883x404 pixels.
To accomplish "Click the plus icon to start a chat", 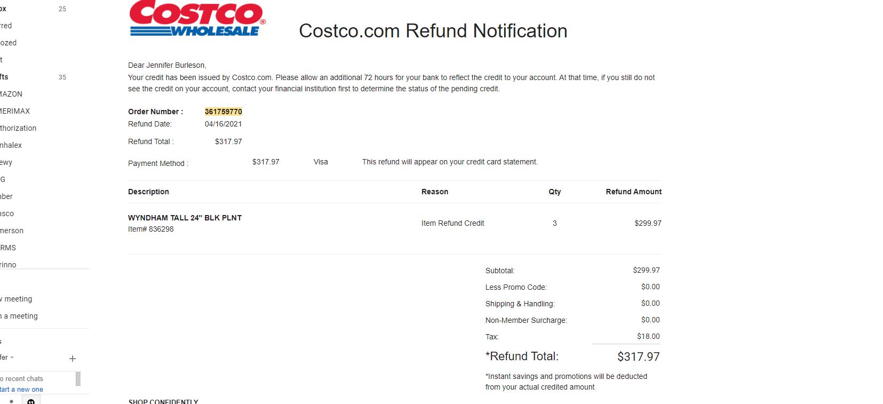I will point(73,359).
